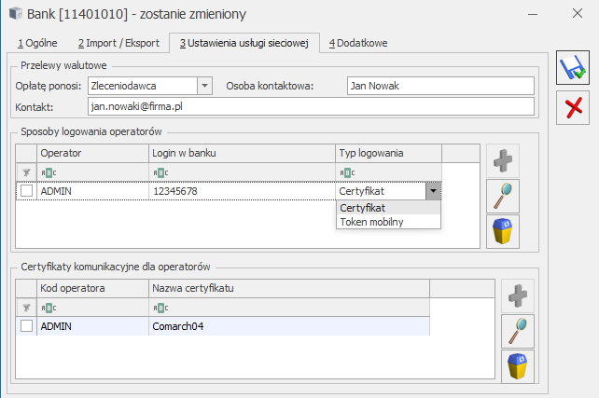The width and height of the screenshot is (599, 398).
Task: Collapse the Typ logowania dropdown arrow
Action: tap(433, 191)
